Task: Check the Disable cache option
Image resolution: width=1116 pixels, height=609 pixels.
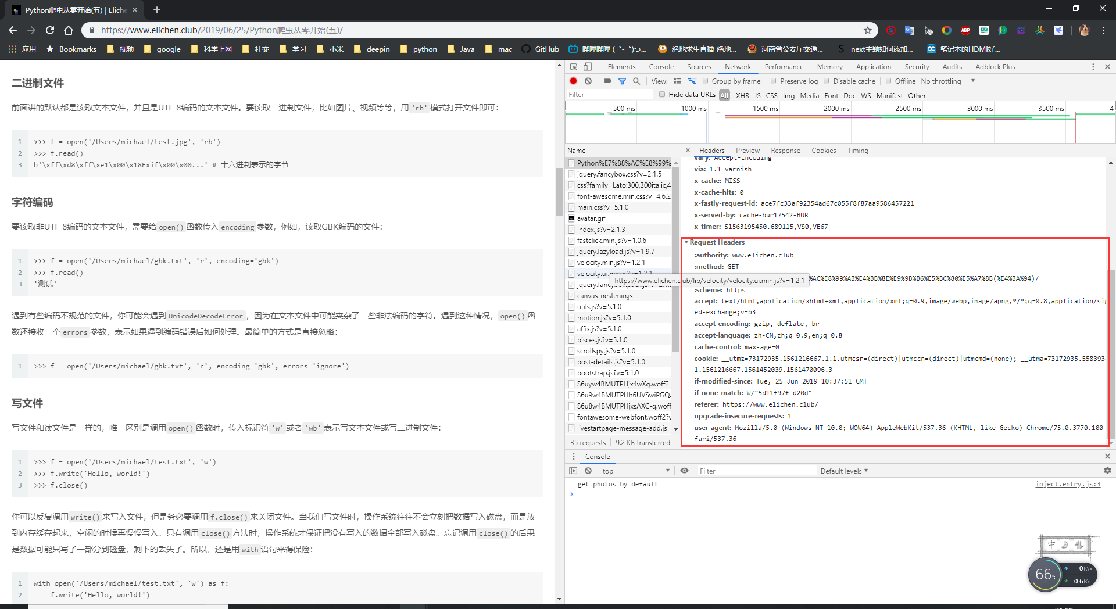Action: [827, 81]
